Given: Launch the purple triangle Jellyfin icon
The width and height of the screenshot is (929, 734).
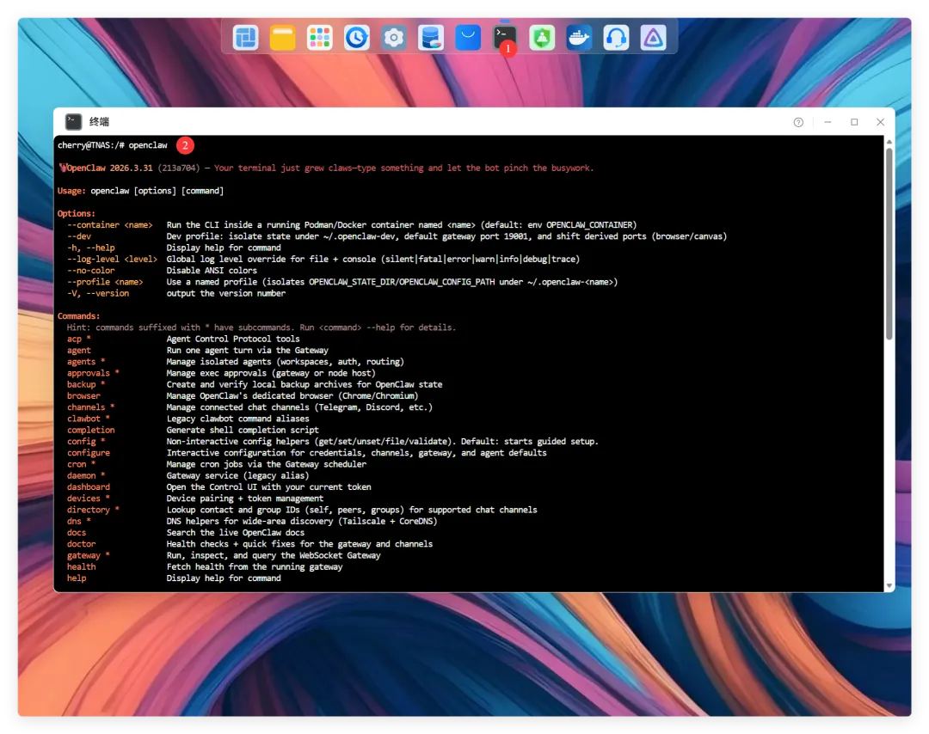Looking at the screenshot, I should [653, 38].
